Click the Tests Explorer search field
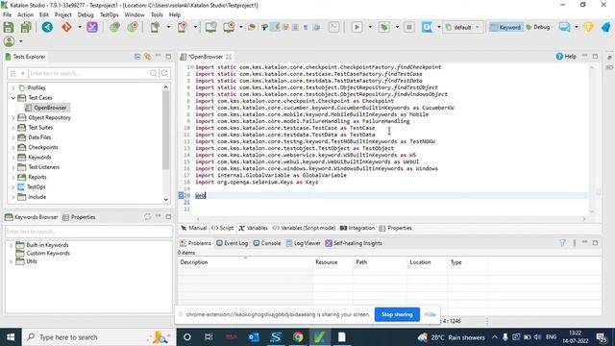 click(88, 73)
